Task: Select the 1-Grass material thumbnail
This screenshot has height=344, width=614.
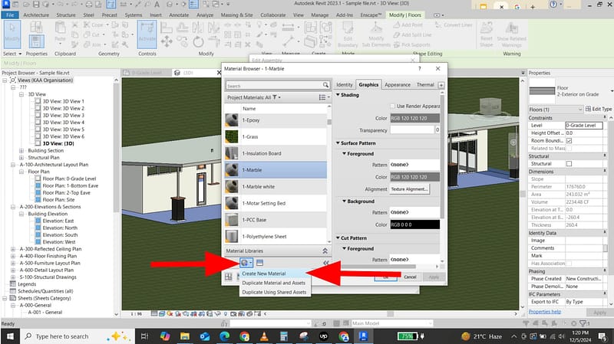Action: 233,136
